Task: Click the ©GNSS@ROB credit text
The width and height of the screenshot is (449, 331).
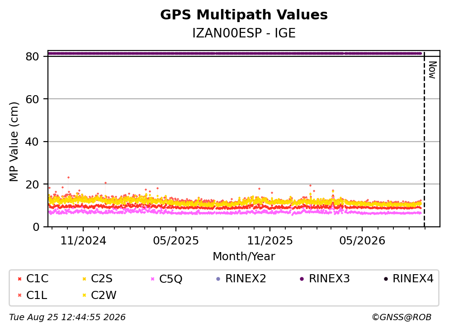Action: tap(402, 317)
